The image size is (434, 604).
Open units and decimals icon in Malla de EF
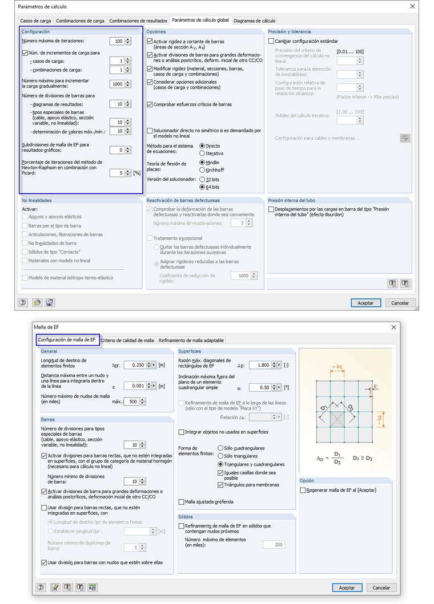coord(93,587)
